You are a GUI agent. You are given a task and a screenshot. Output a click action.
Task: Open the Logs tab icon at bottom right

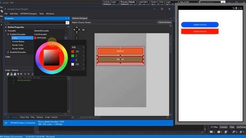211,132
